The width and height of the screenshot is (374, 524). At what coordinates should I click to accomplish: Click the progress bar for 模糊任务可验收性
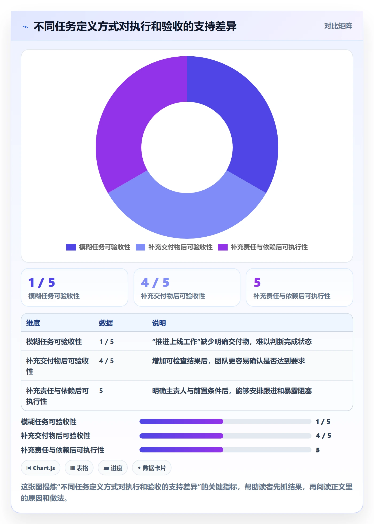[x=225, y=421]
